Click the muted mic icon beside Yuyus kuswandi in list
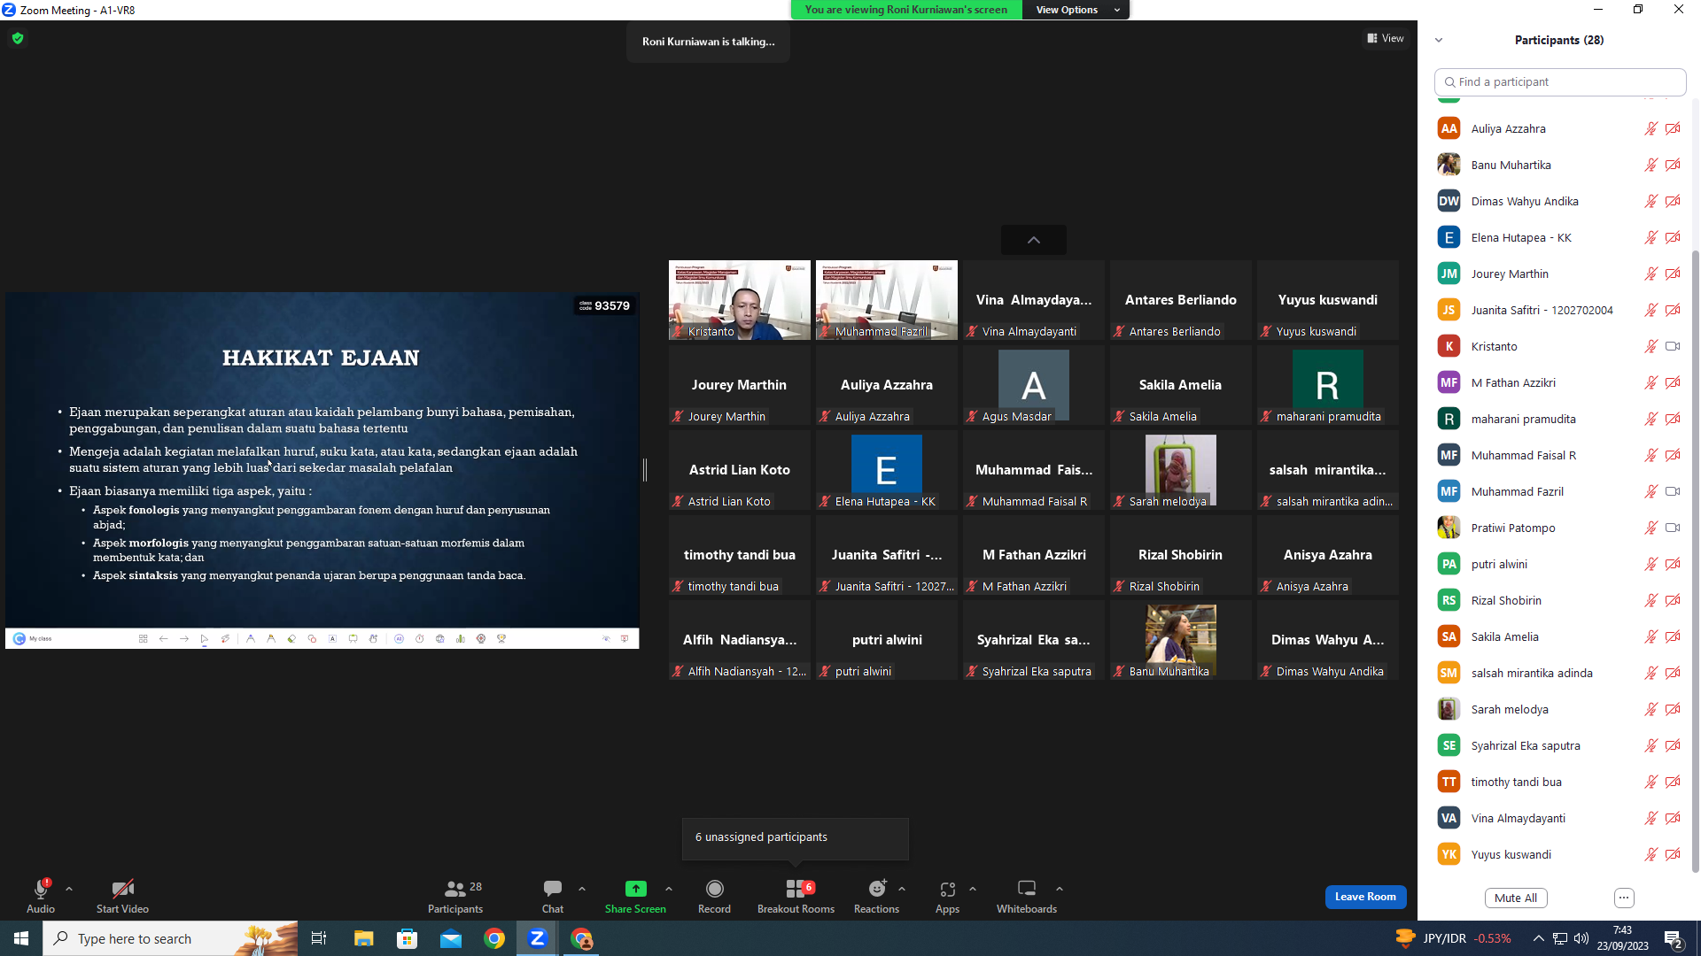Image resolution: width=1701 pixels, height=956 pixels. click(1651, 854)
